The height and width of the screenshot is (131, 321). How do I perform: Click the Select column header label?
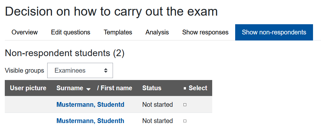(198, 88)
